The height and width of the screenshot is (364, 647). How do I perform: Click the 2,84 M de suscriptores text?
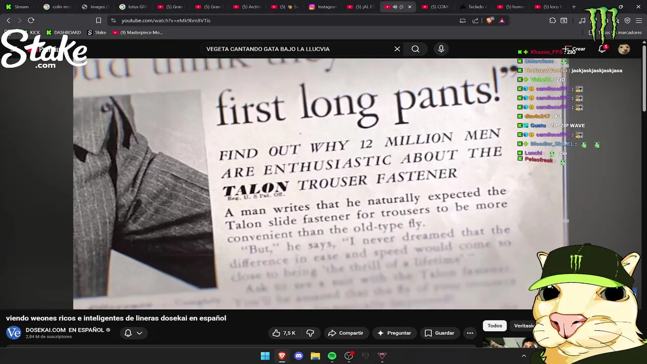pos(49,337)
